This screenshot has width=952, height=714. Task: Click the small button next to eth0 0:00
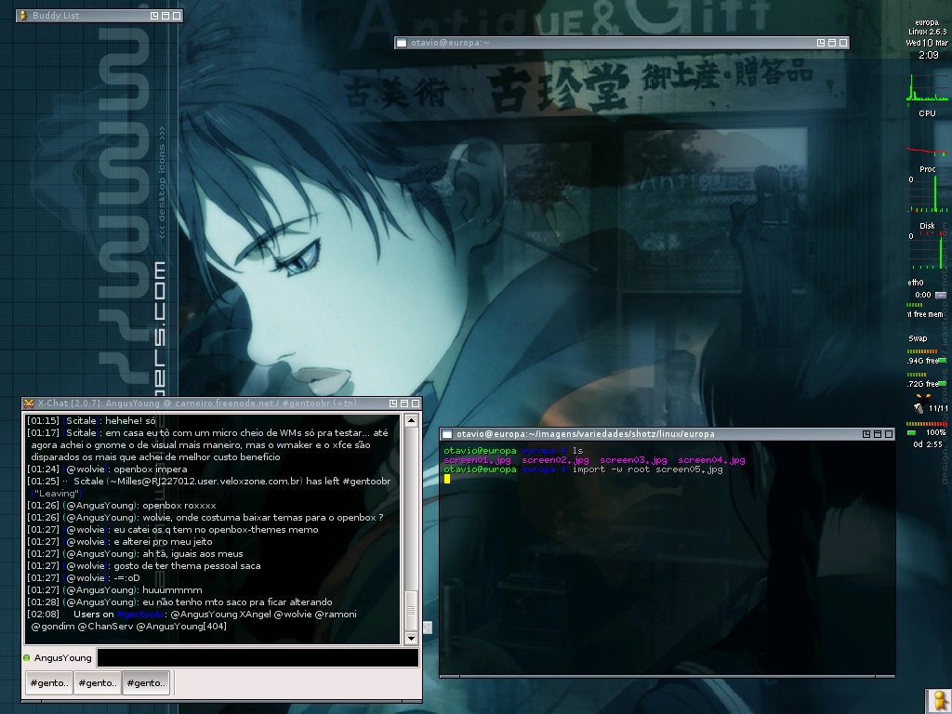(941, 295)
